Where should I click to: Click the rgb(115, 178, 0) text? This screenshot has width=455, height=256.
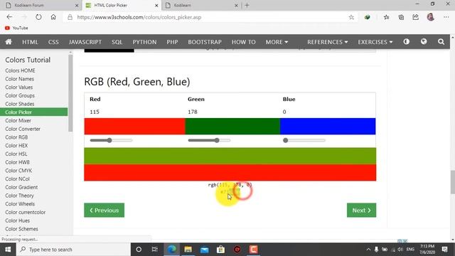click(230, 185)
